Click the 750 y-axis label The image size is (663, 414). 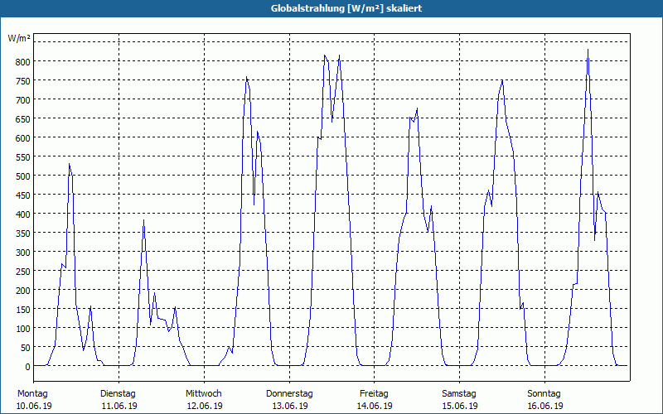pyautogui.click(x=22, y=81)
